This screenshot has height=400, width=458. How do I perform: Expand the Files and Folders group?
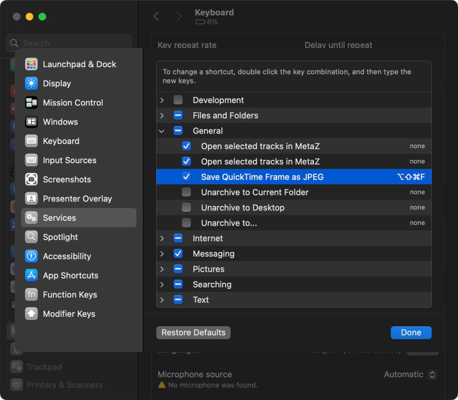[x=162, y=116]
